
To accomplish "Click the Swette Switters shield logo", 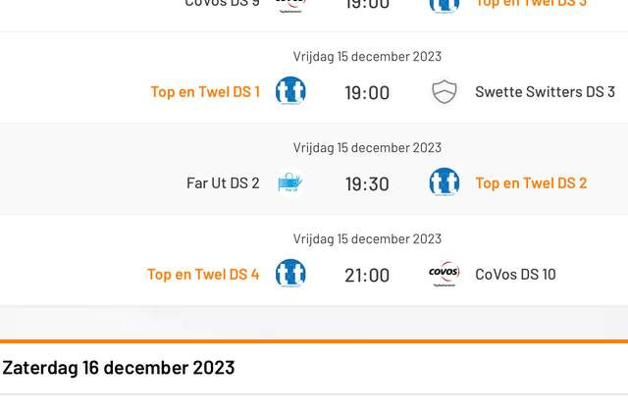I will (445, 91).
